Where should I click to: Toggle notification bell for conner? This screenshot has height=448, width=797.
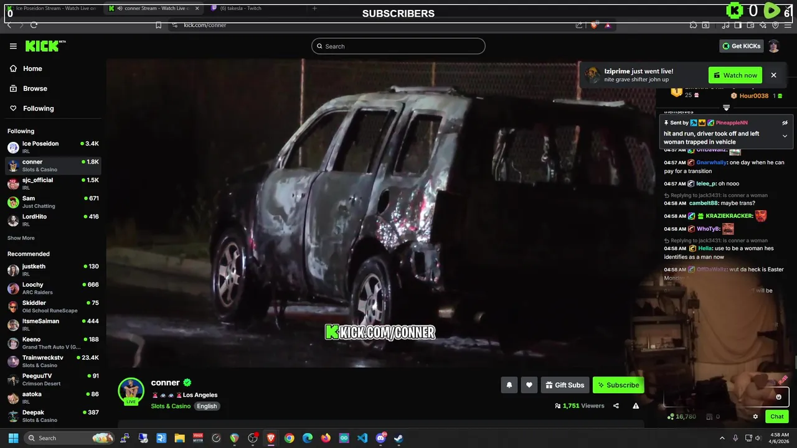click(x=509, y=385)
